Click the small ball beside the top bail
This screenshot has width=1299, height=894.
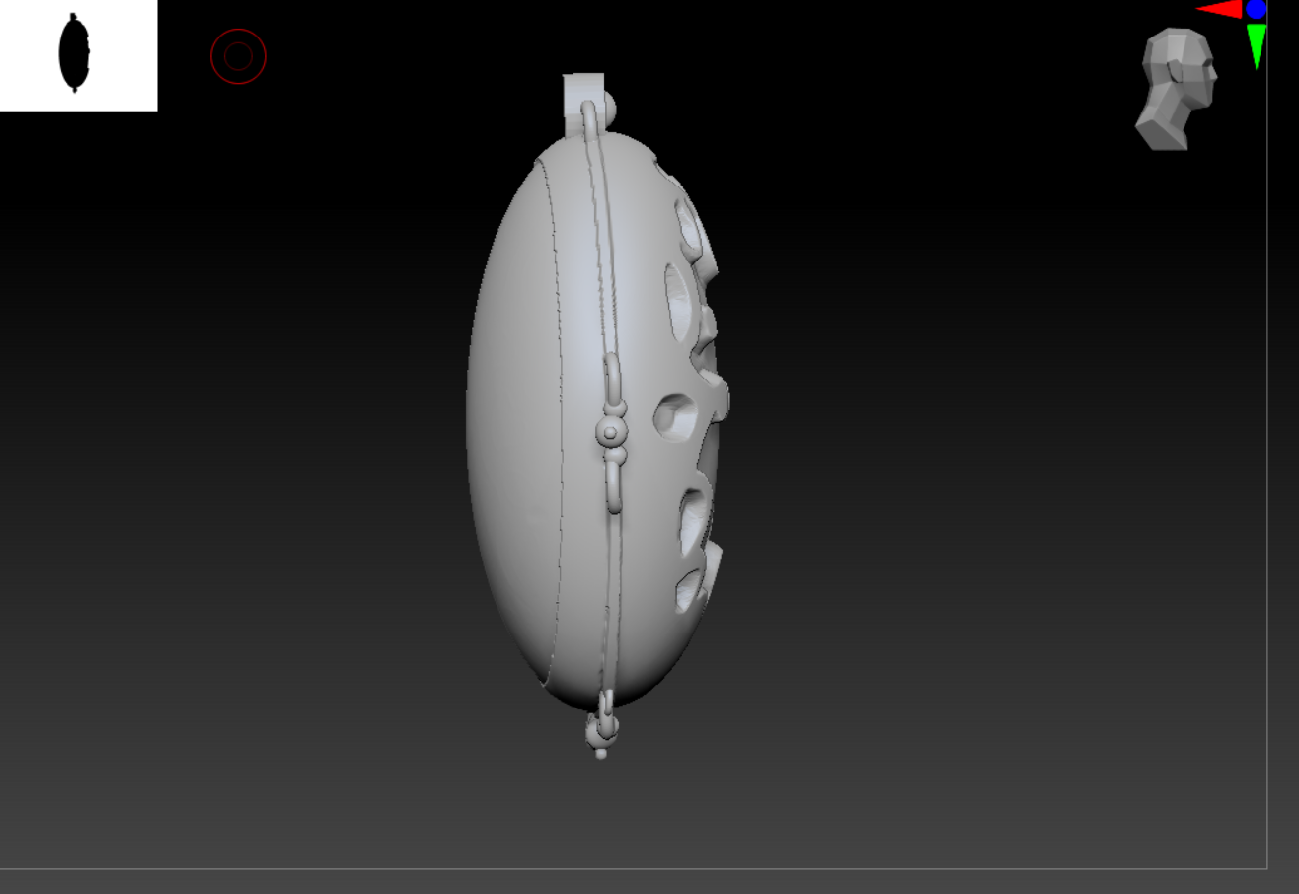coord(609,107)
